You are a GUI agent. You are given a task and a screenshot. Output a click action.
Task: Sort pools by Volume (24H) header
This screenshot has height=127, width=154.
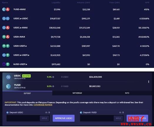click(84, 3)
